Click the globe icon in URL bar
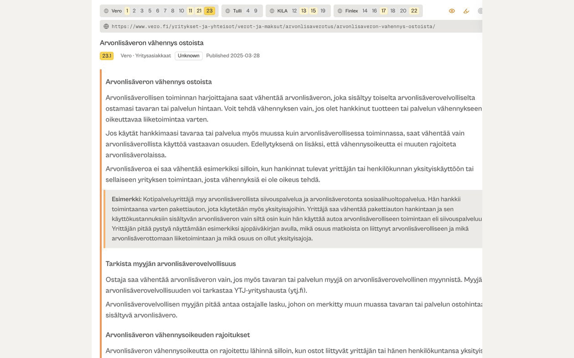 (x=106, y=26)
